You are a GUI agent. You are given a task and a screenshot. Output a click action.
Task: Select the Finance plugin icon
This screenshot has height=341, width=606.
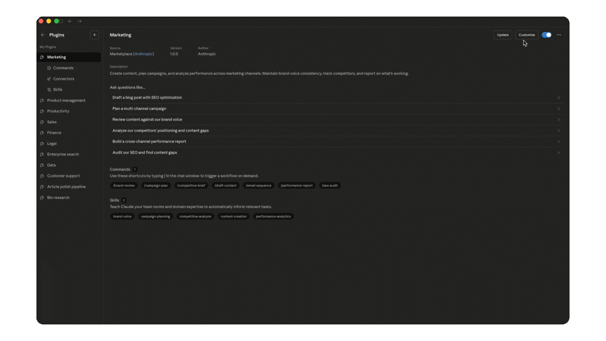pyautogui.click(x=42, y=133)
